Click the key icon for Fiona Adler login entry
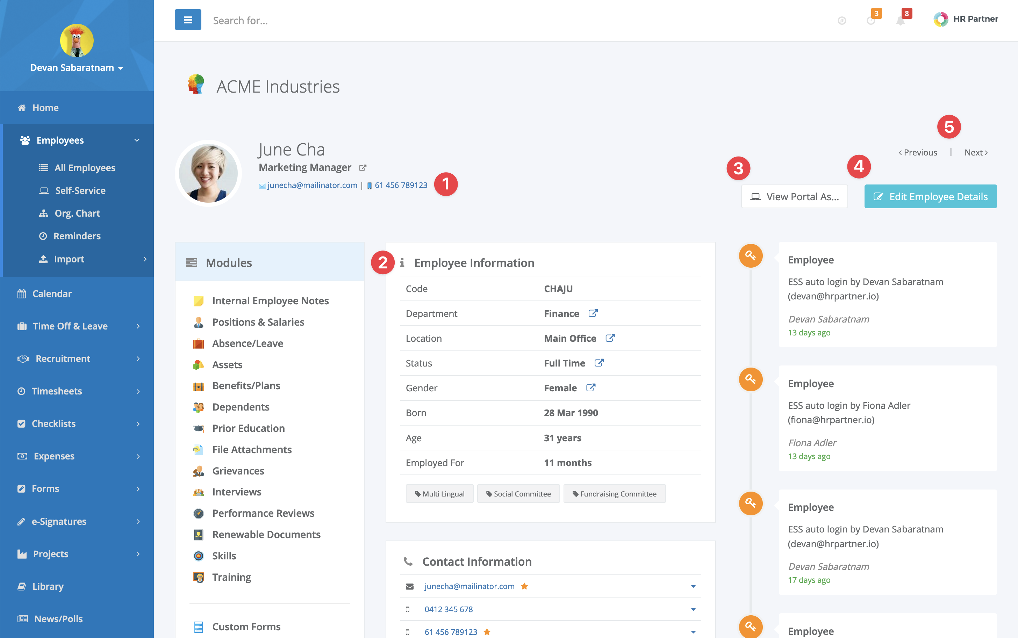The image size is (1018, 638). (x=751, y=379)
